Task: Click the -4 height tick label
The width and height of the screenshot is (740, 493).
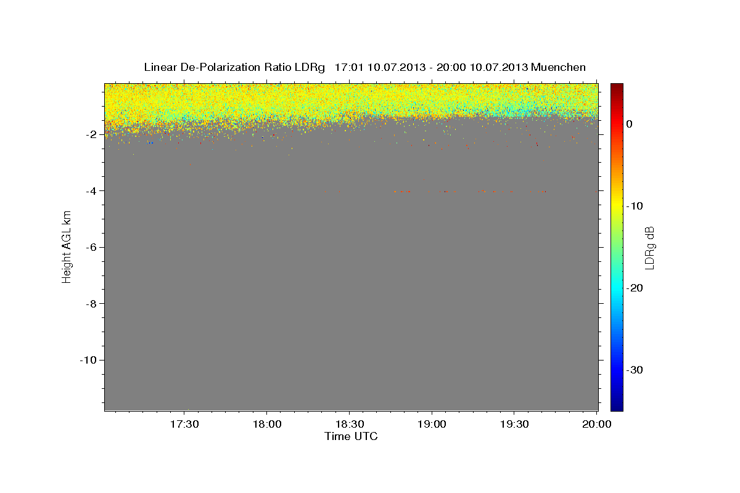Action: (92, 191)
